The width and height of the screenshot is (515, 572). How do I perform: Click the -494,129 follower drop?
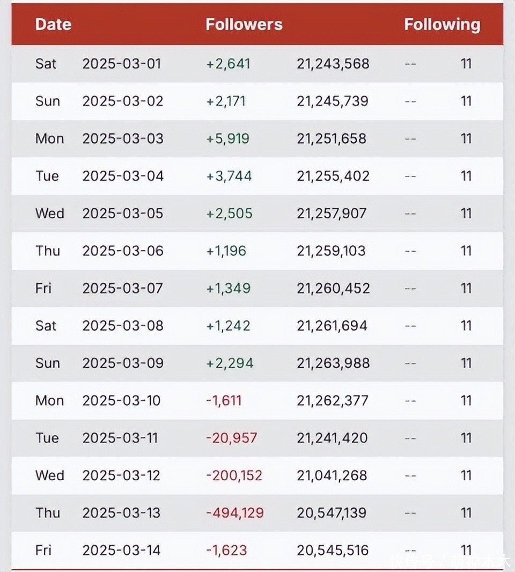point(235,514)
